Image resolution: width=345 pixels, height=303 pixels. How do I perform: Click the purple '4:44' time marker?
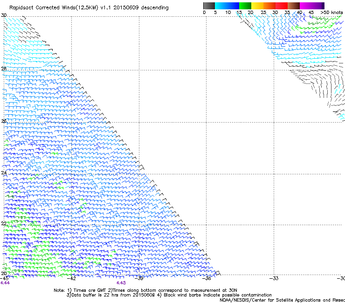tap(5, 283)
